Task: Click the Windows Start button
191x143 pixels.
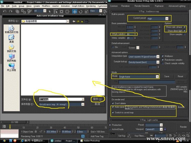Action: tap(4, 141)
